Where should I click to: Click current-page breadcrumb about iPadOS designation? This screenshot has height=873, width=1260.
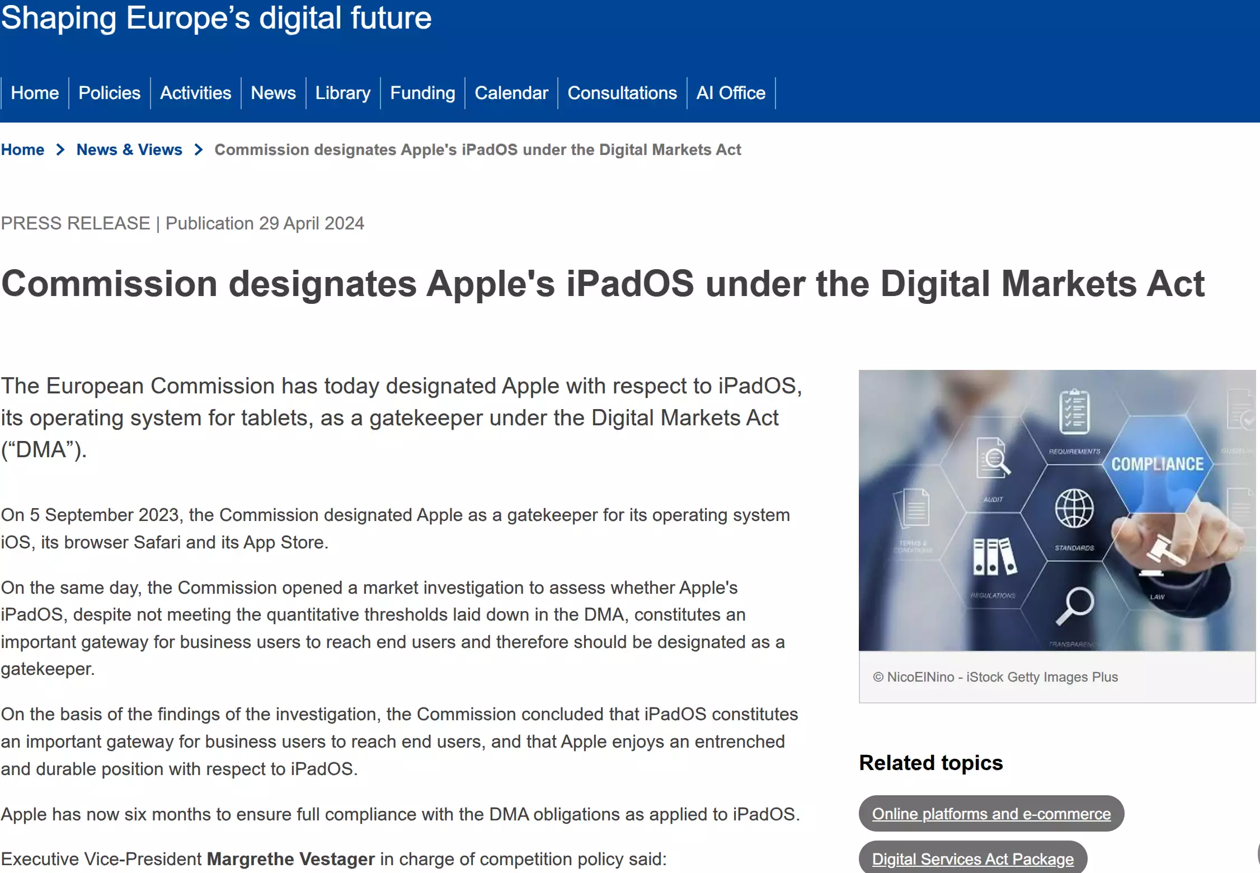pyautogui.click(x=478, y=150)
